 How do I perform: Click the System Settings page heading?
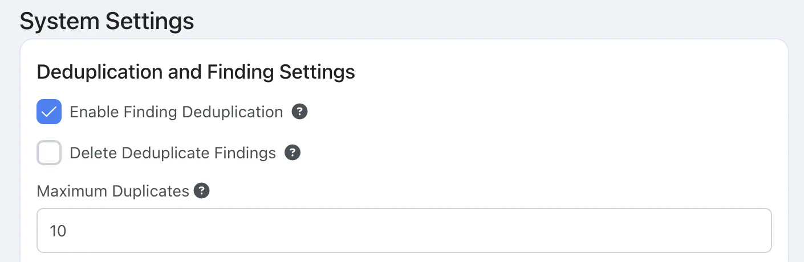[107, 22]
